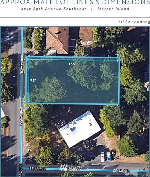Click the MLS# 1688865 text
Viewport: 150px width, 177px height.
tap(134, 22)
